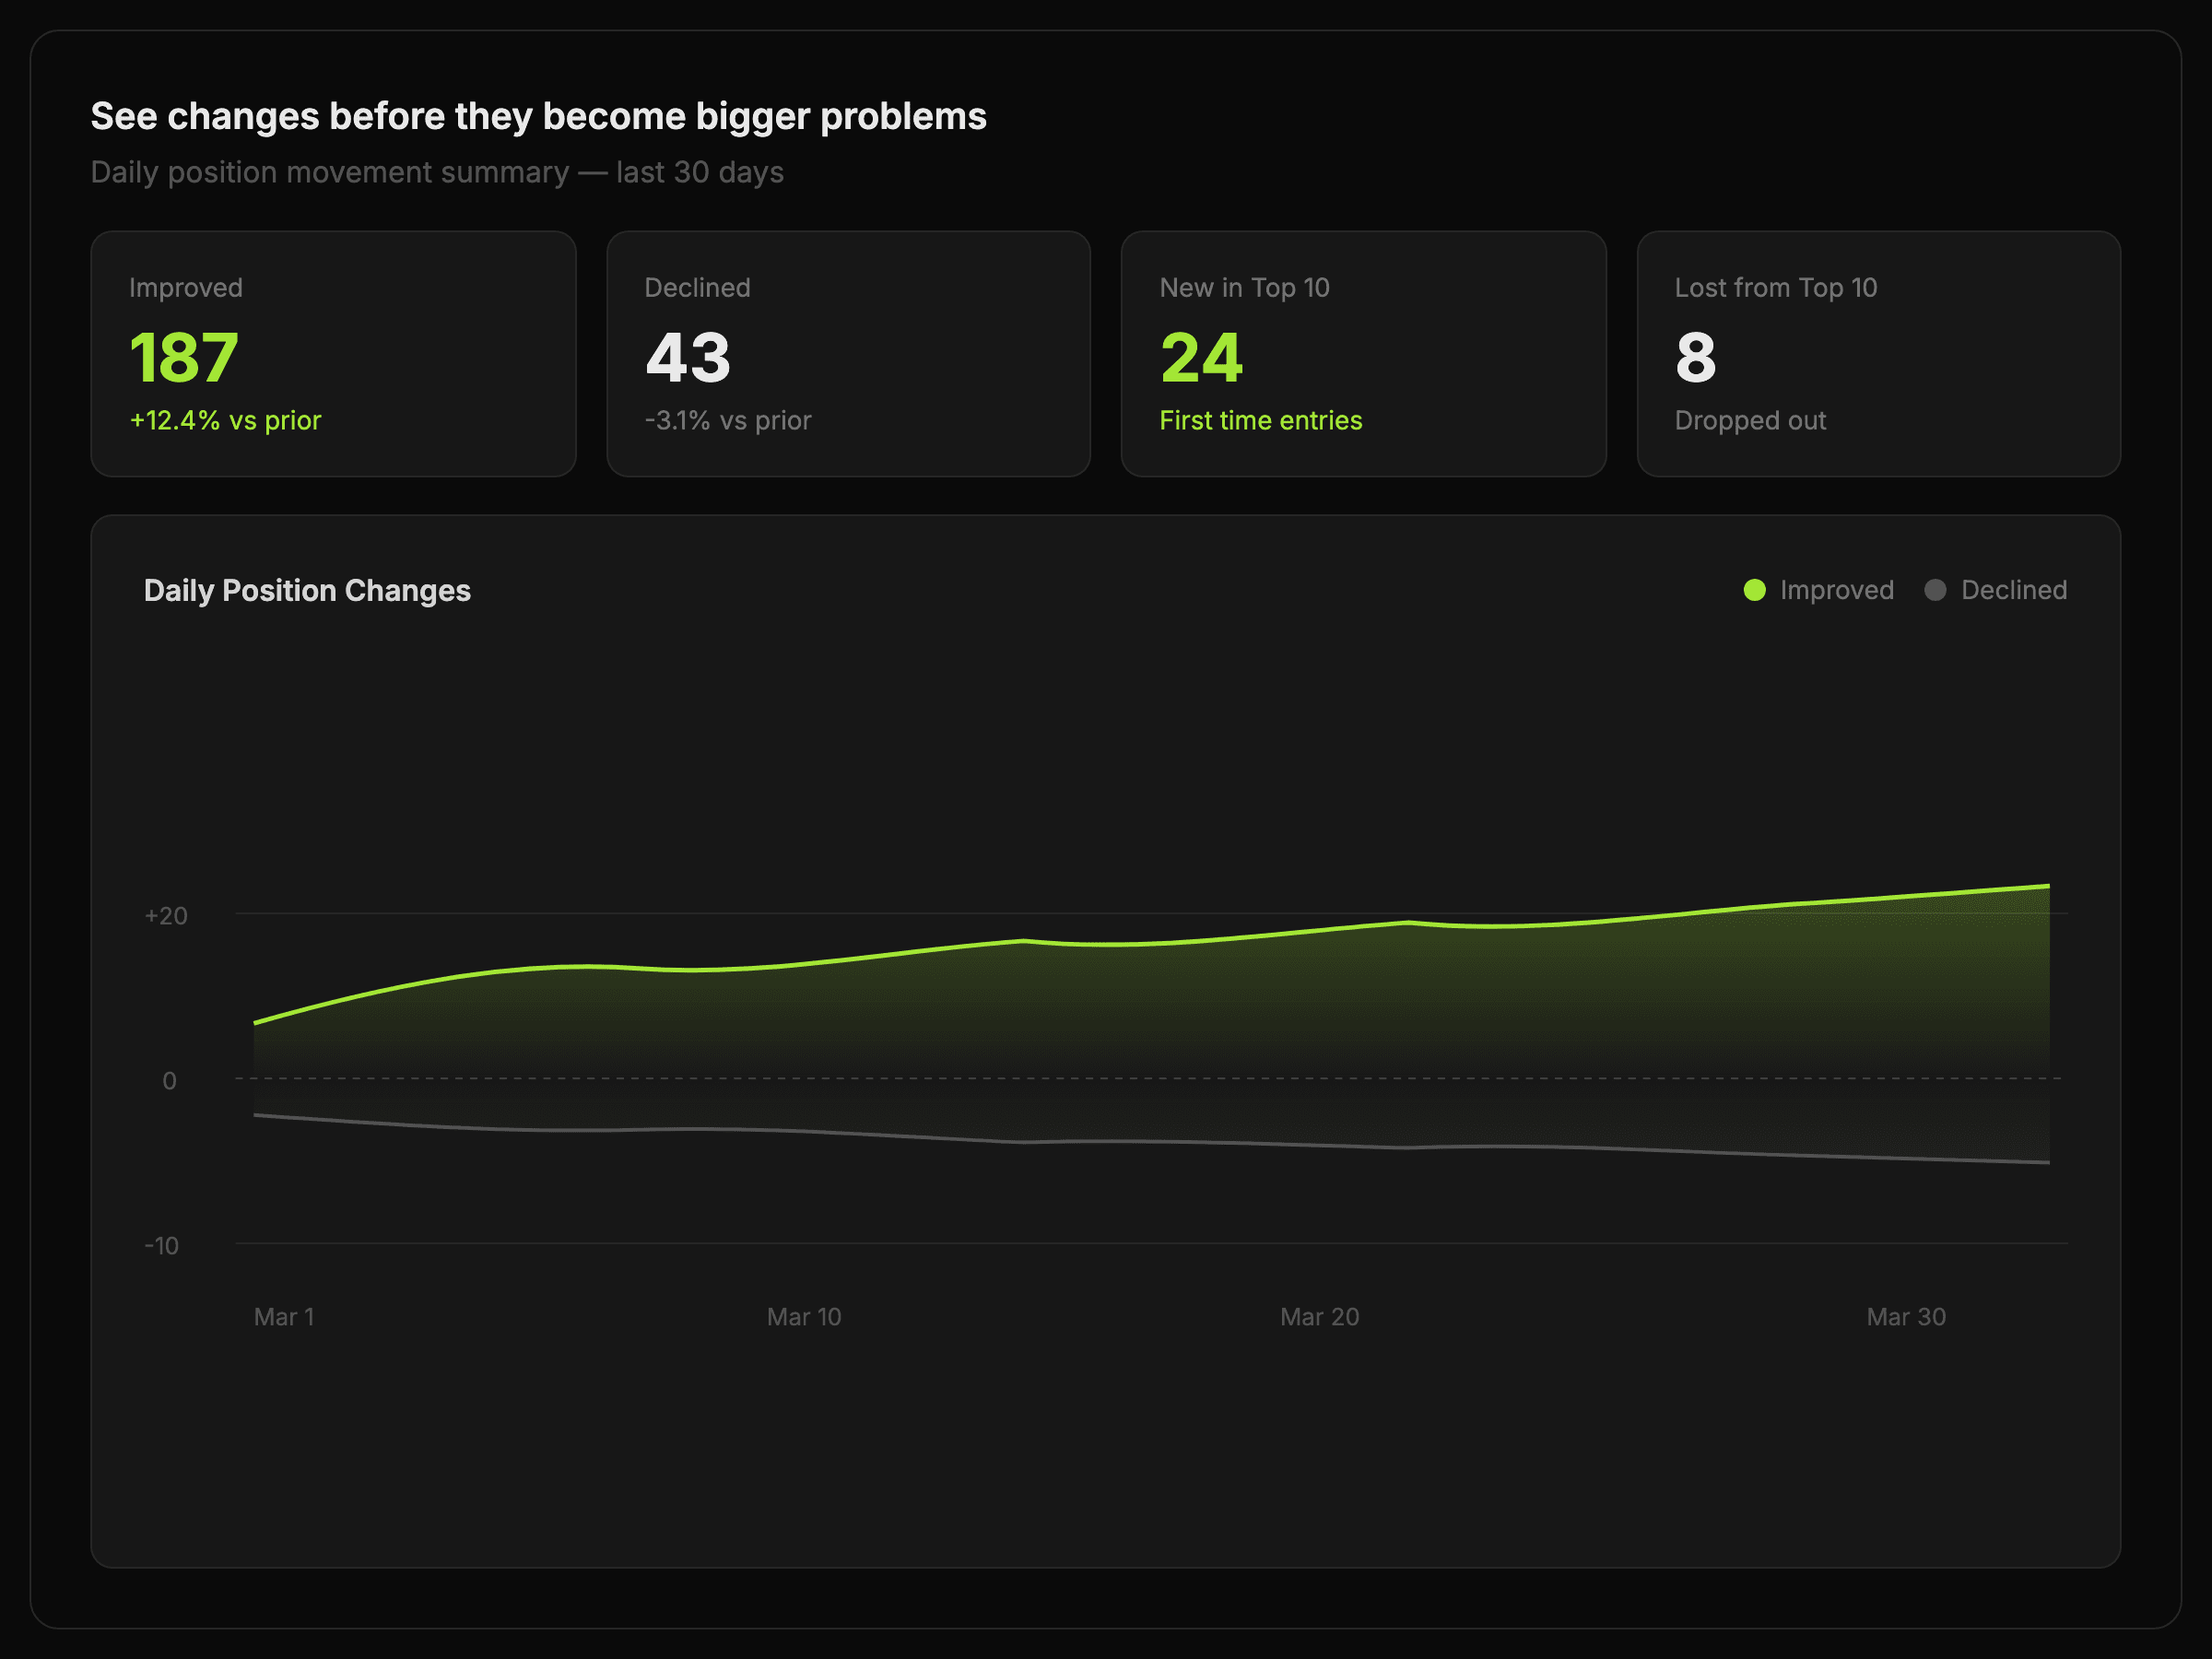Click the +12.4% vs prior text
This screenshot has height=1659, width=2212.
coord(225,420)
